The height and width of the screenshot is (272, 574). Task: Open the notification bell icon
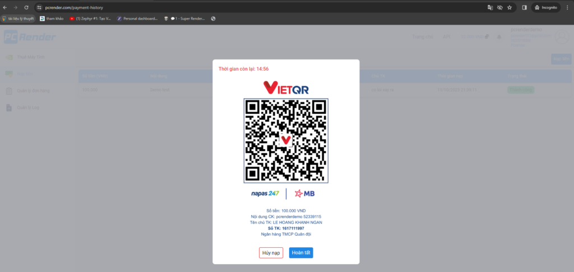tap(499, 37)
